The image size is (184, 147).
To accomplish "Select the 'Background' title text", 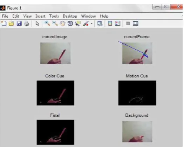I will coord(137,115).
